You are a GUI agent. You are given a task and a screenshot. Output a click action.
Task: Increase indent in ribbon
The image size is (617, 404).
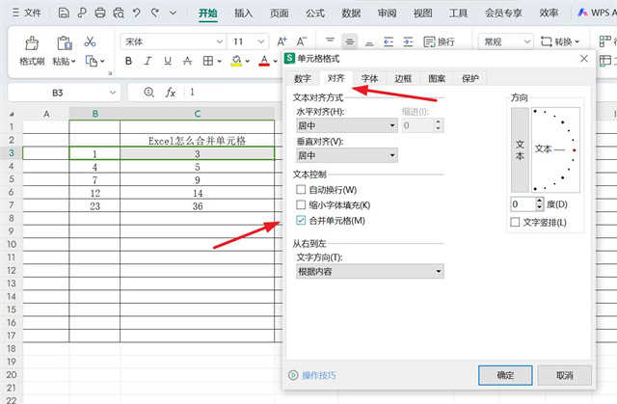[x=408, y=41]
